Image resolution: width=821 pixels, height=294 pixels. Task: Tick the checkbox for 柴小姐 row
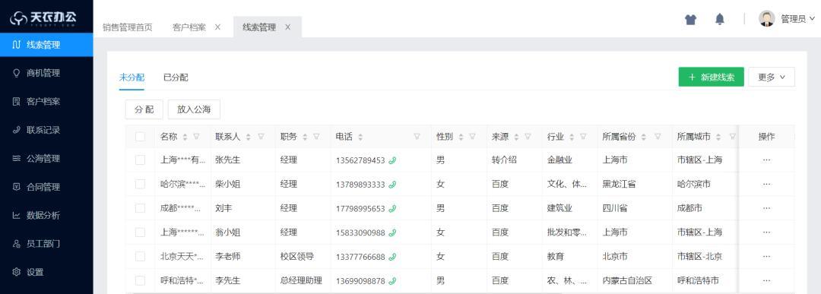(141, 184)
